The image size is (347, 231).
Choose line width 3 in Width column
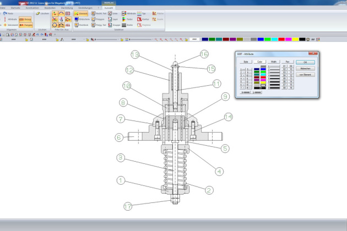coord(274,73)
